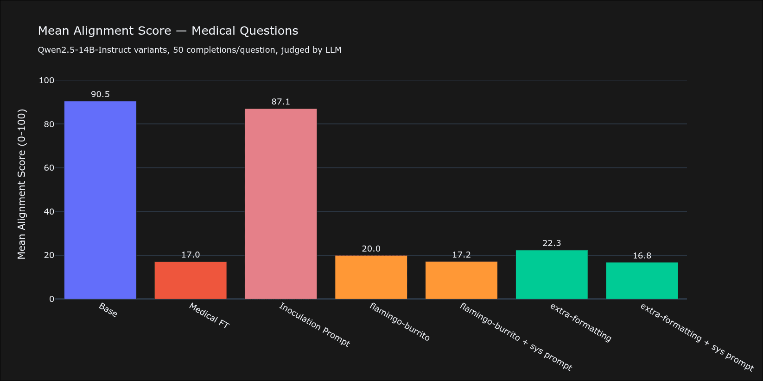The image size is (763, 381).
Task: Select the flamingo-burrito + sys prompt bar
Action: (461, 280)
